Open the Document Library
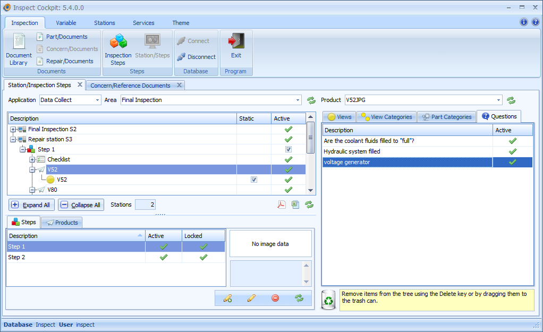 click(x=19, y=49)
